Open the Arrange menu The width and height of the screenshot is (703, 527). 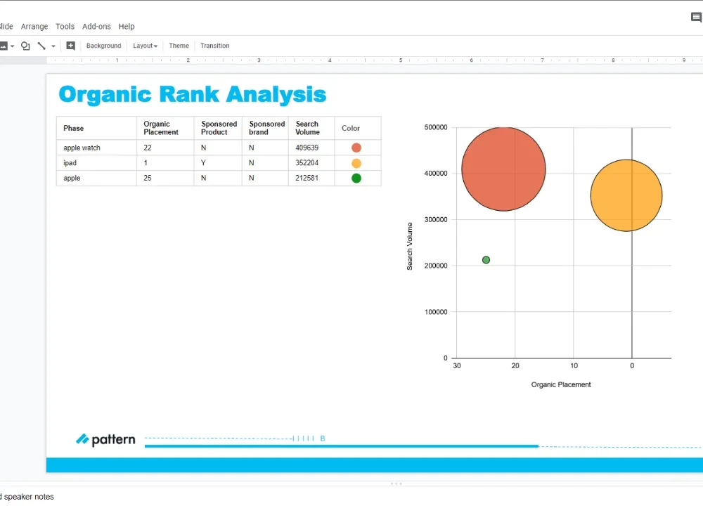[34, 27]
